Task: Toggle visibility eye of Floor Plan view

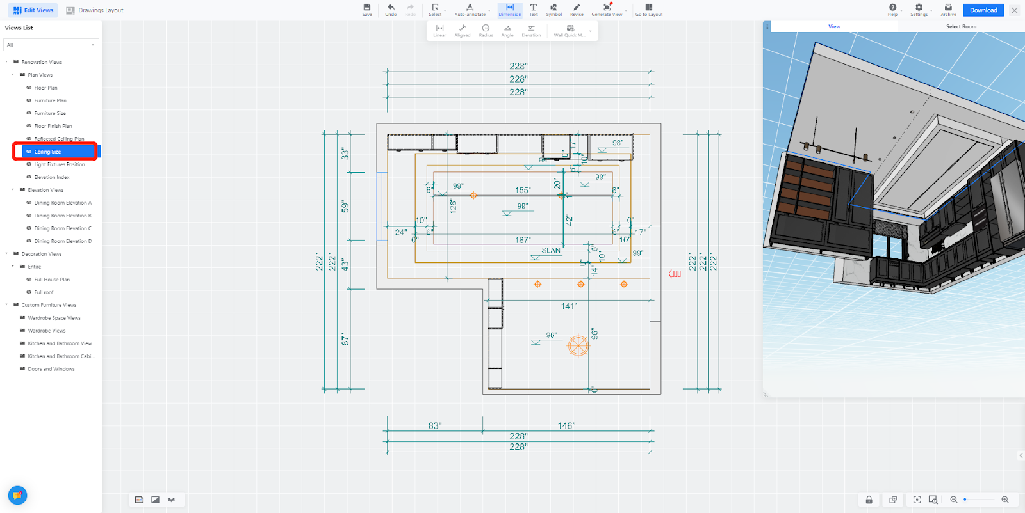Action: (29, 88)
